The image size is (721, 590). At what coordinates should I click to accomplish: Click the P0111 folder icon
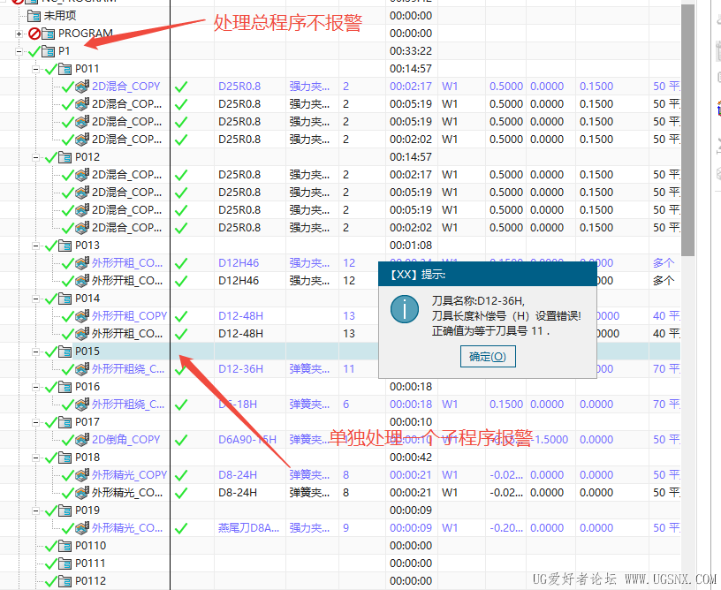click(65, 564)
